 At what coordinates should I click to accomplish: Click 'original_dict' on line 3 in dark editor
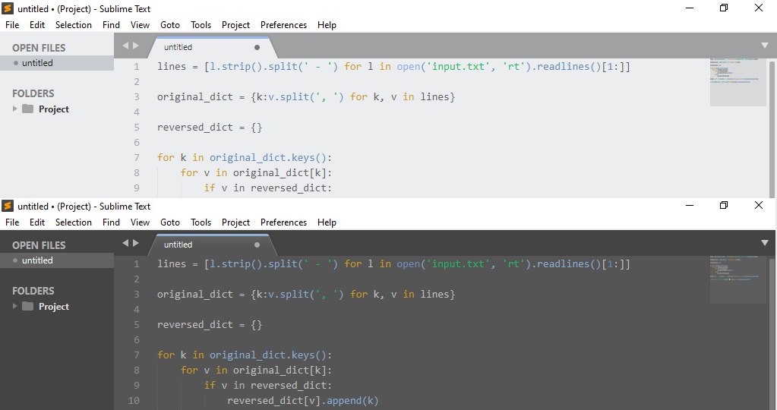tap(194, 294)
